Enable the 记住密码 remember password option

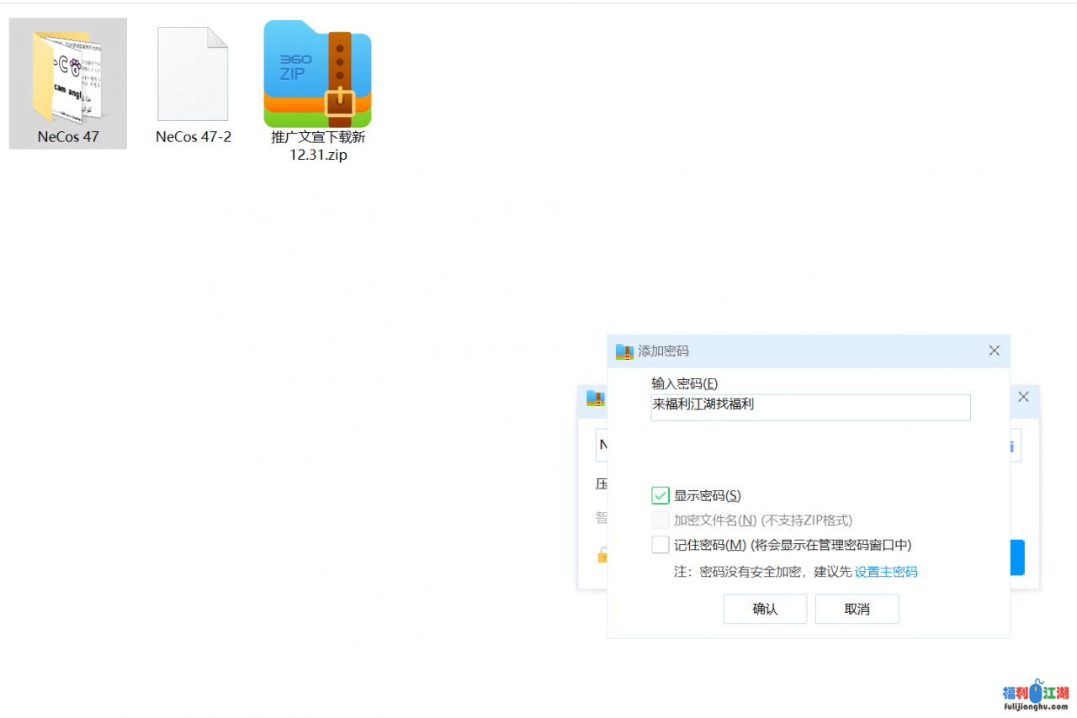point(661,545)
